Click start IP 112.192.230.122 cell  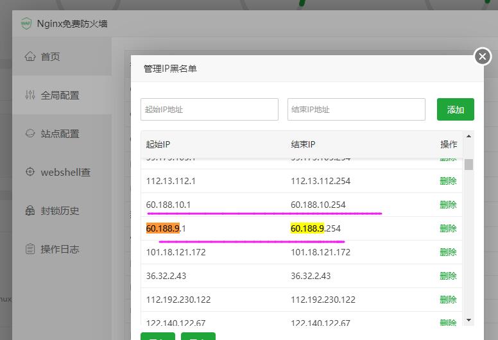[x=178, y=300]
